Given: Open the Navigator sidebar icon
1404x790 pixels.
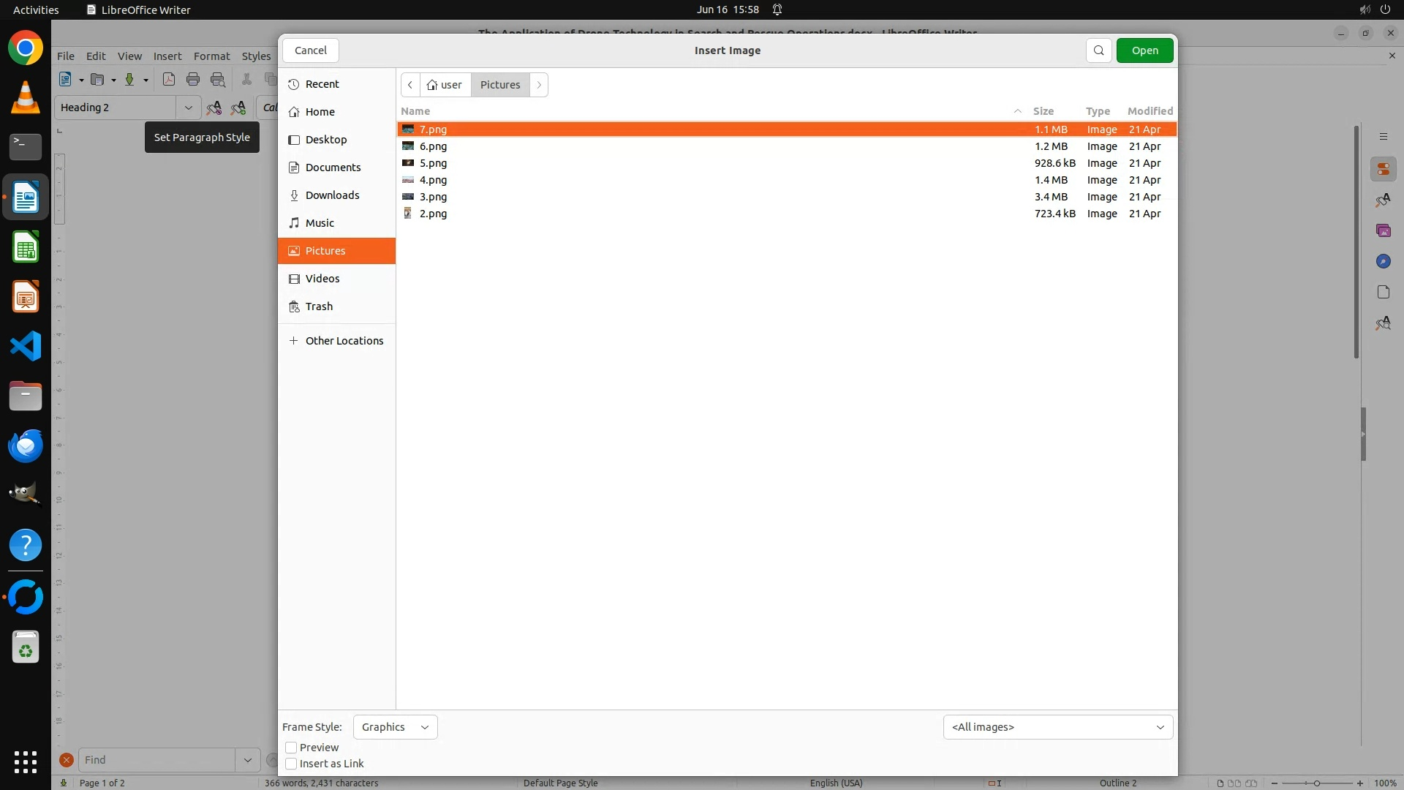Looking at the screenshot, I should 1383,261.
